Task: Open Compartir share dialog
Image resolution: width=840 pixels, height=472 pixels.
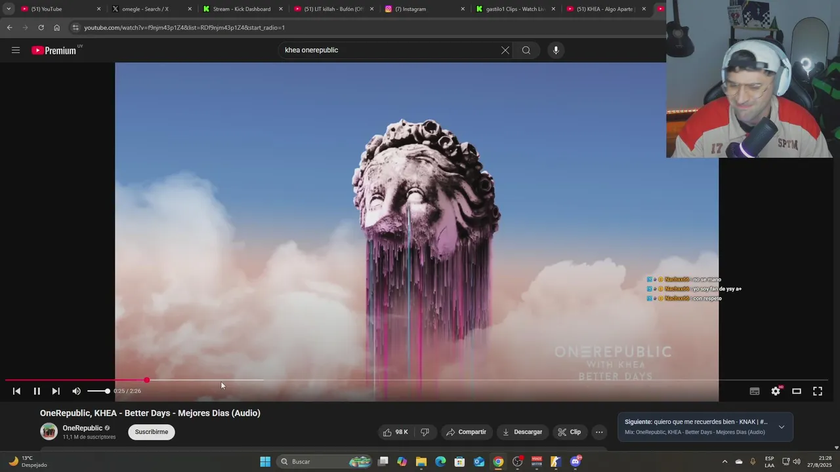Action: pos(467,432)
